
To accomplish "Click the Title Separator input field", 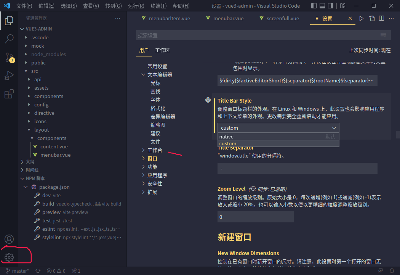I will (x=297, y=169).
